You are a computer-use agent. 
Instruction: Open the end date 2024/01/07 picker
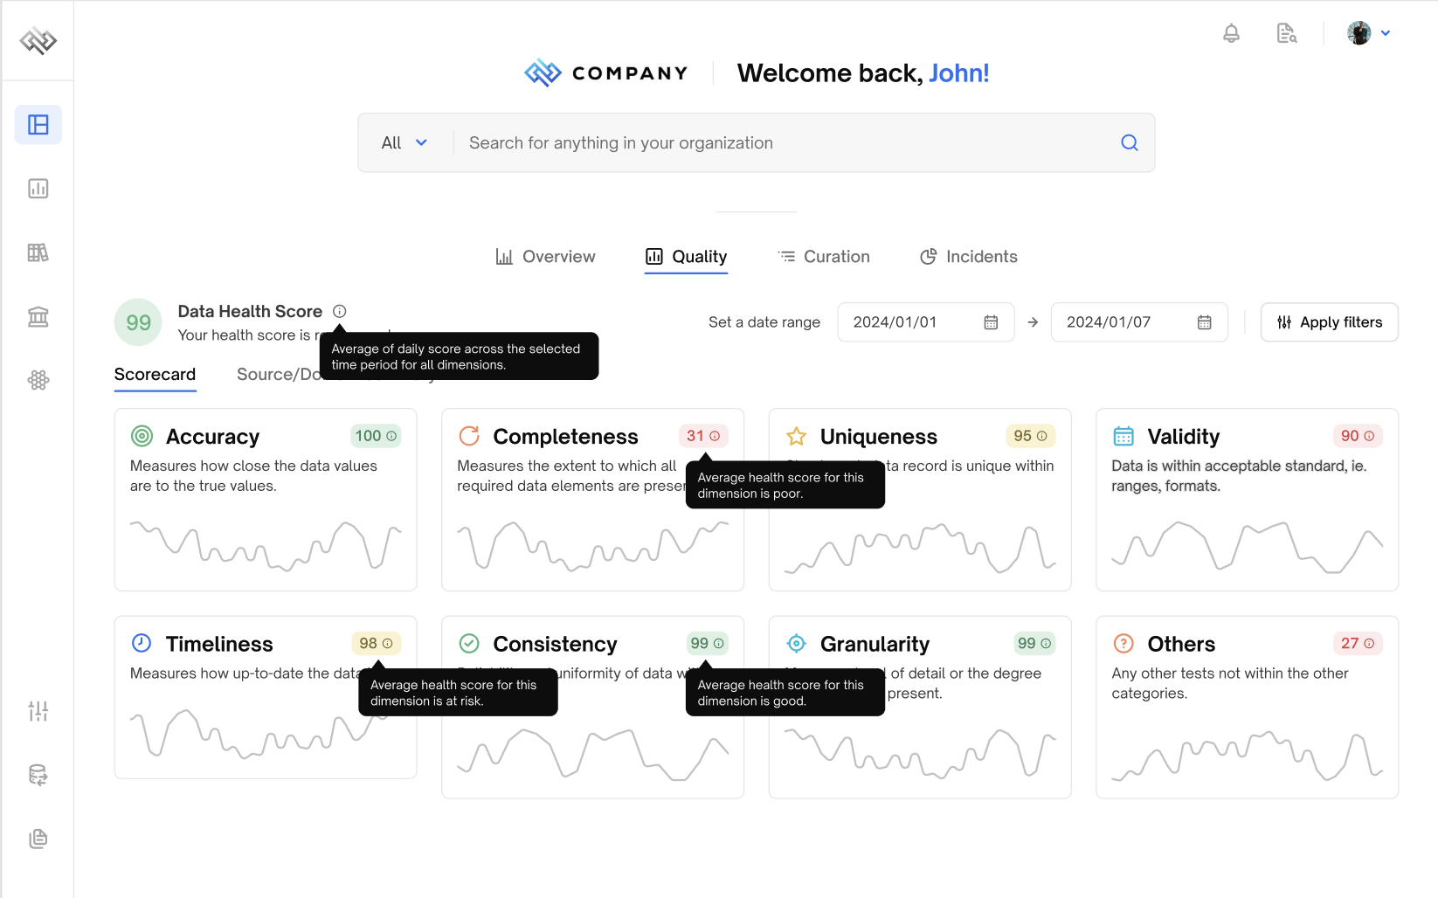point(1204,322)
